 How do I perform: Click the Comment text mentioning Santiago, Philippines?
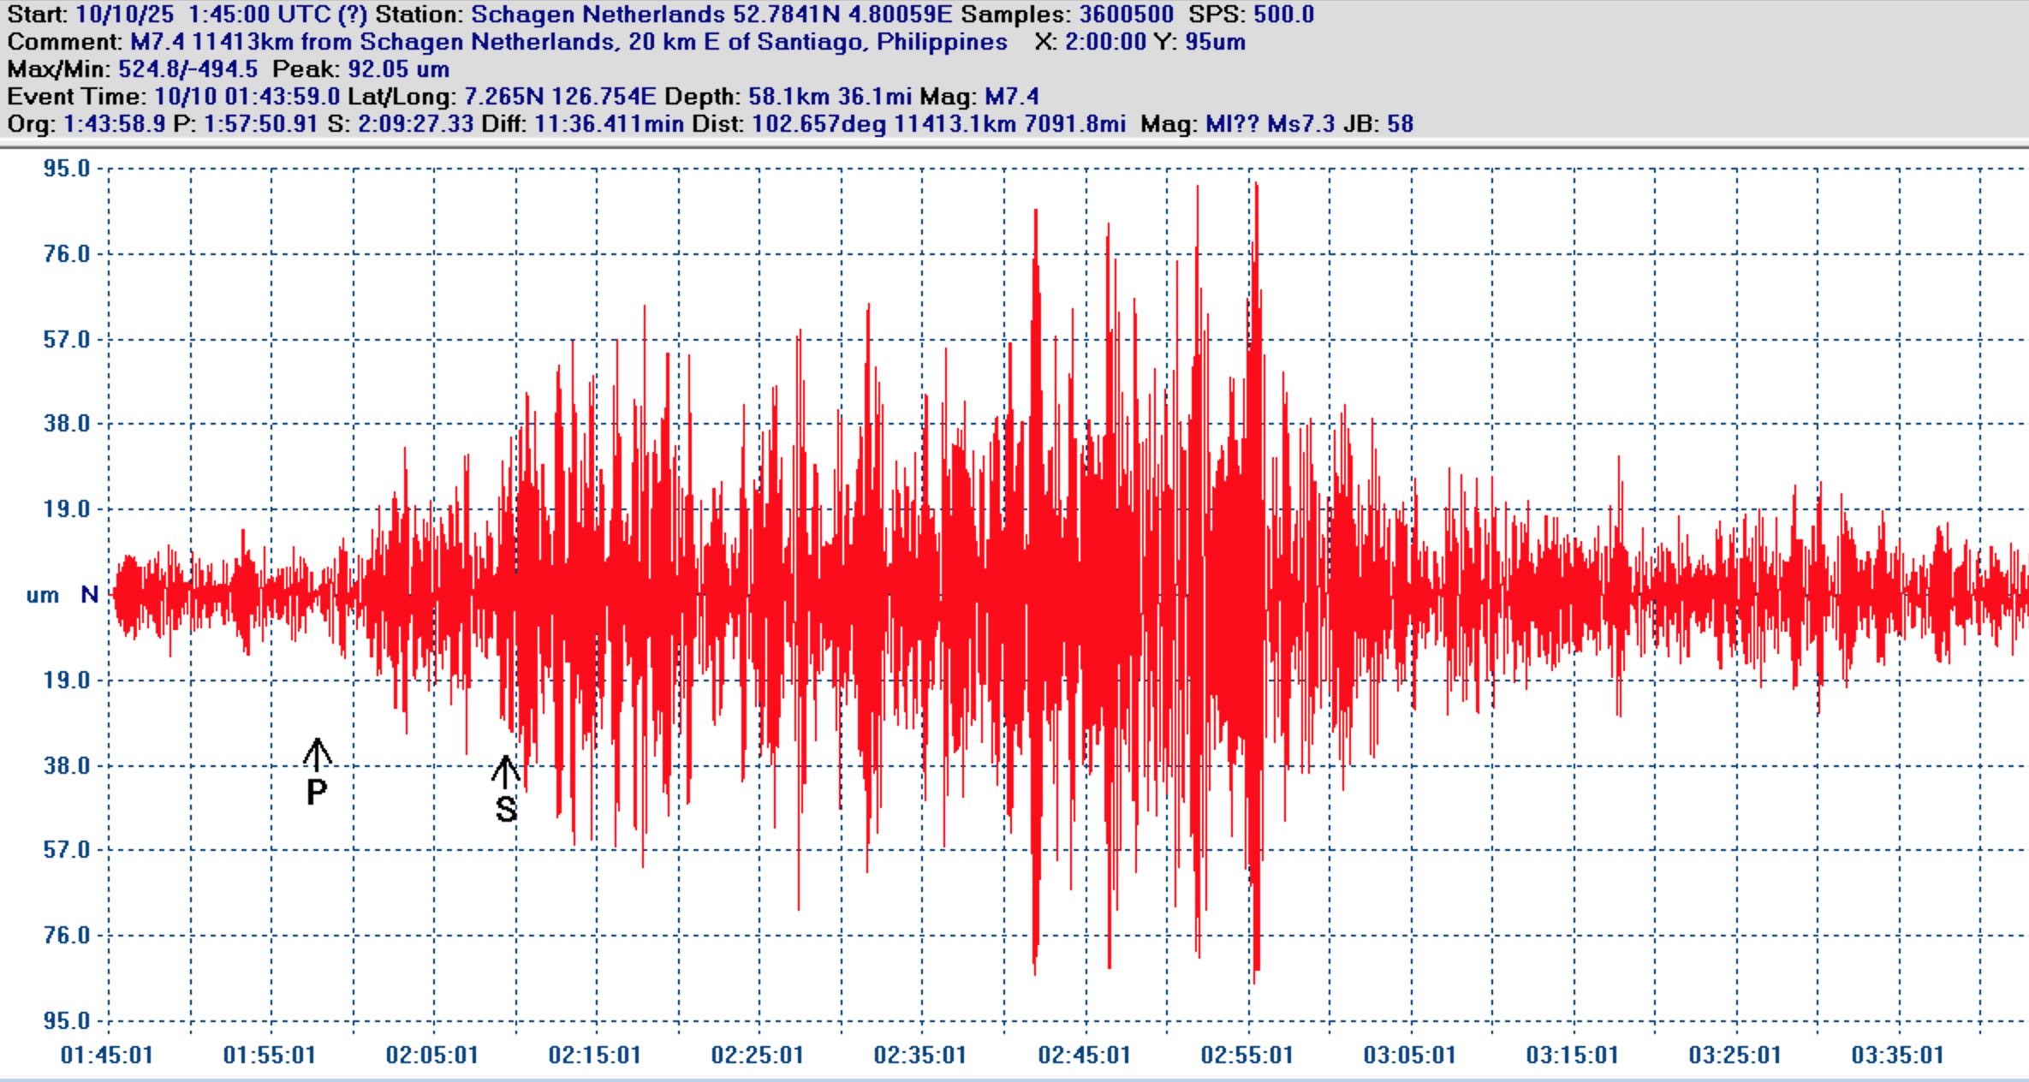click(x=568, y=42)
